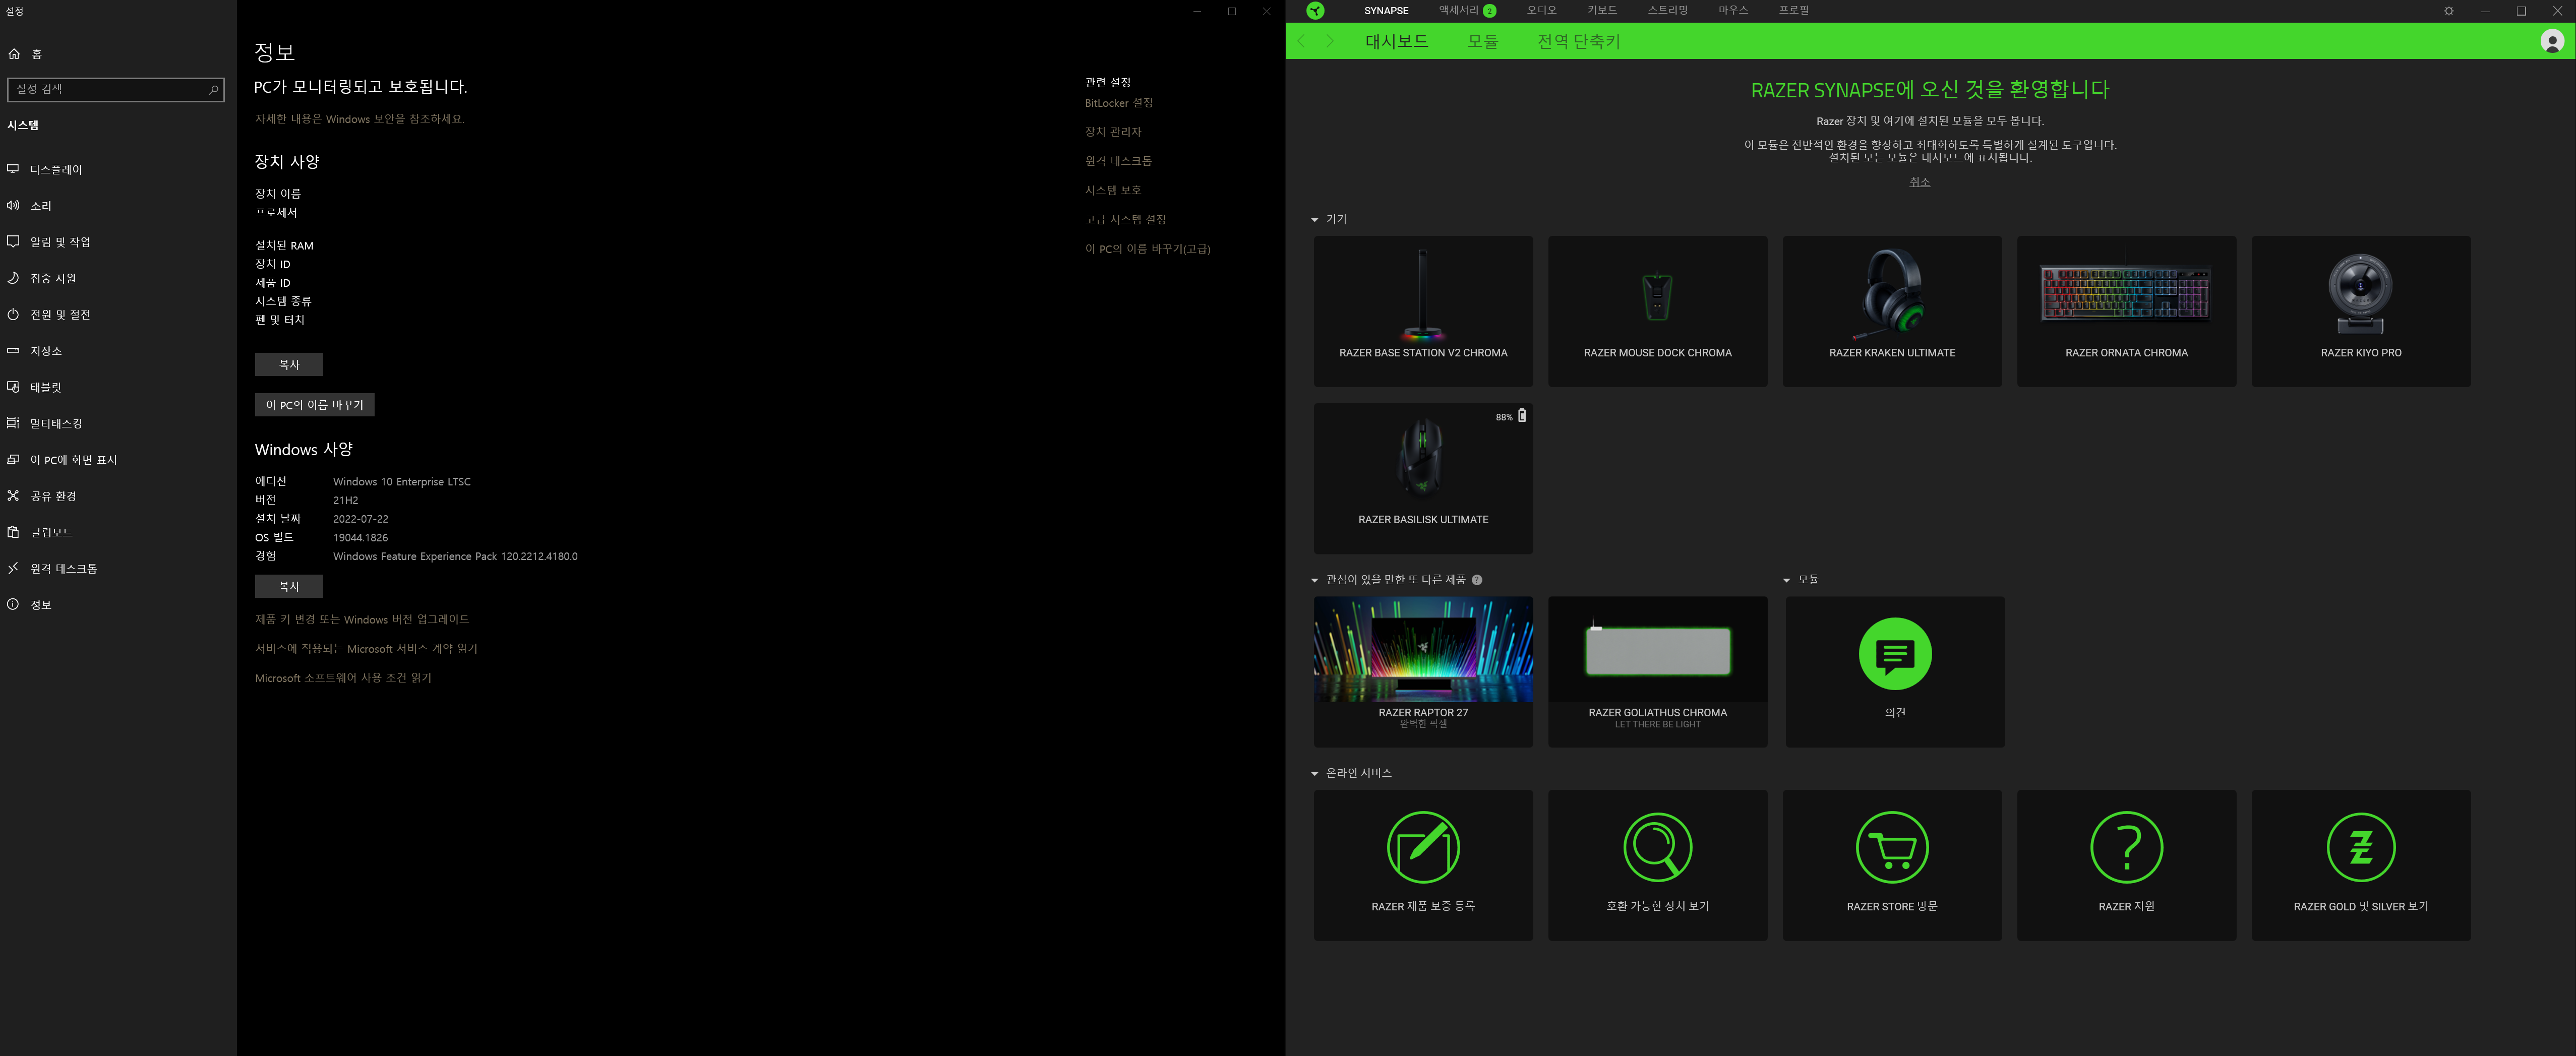Open Razer Kraken Ultimate headset tile

coord(1892,311)
